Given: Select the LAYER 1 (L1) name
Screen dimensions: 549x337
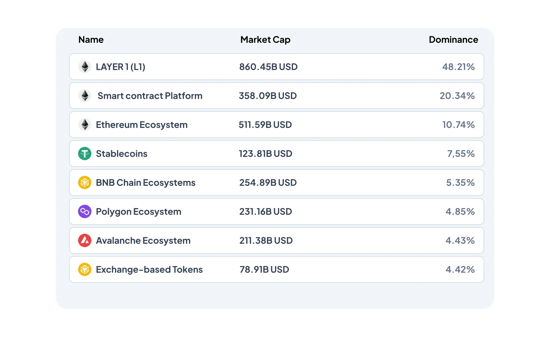Looking at the screenshot, I should (120, 67).
